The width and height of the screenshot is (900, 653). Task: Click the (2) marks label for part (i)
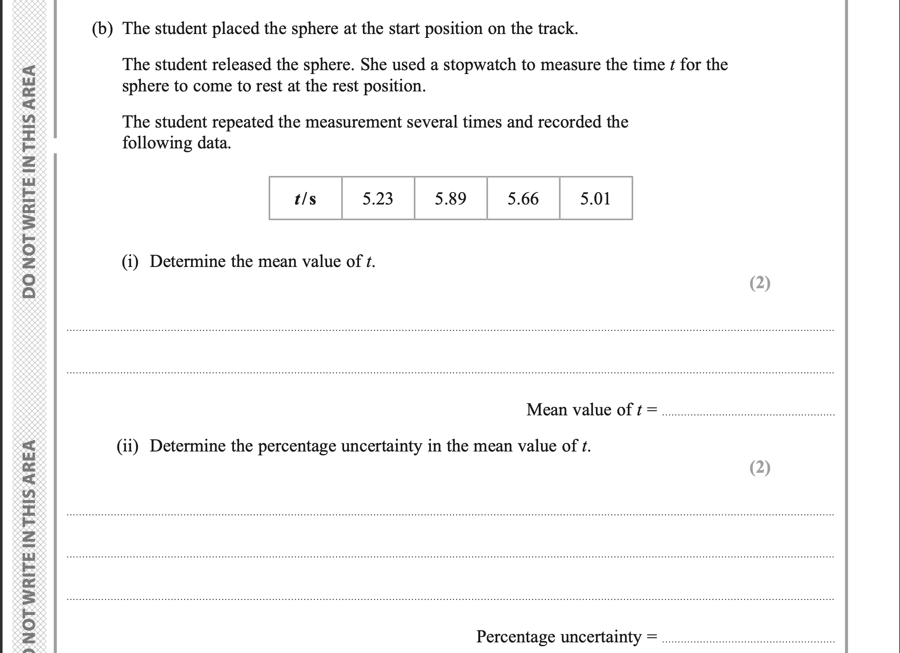pyautogui.click(x=760, y=283)
